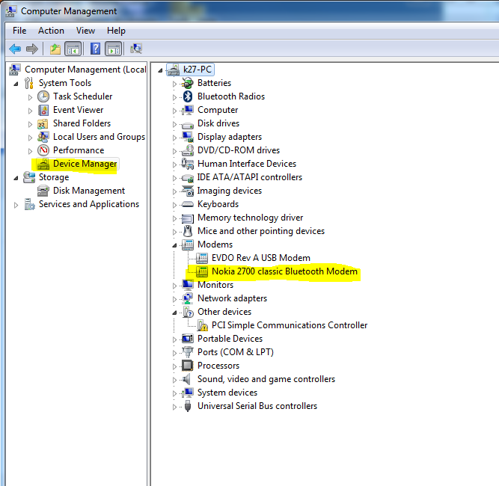
Task: Collapse the Storage node
Action: pyautogui.click(x=16, y=178)
